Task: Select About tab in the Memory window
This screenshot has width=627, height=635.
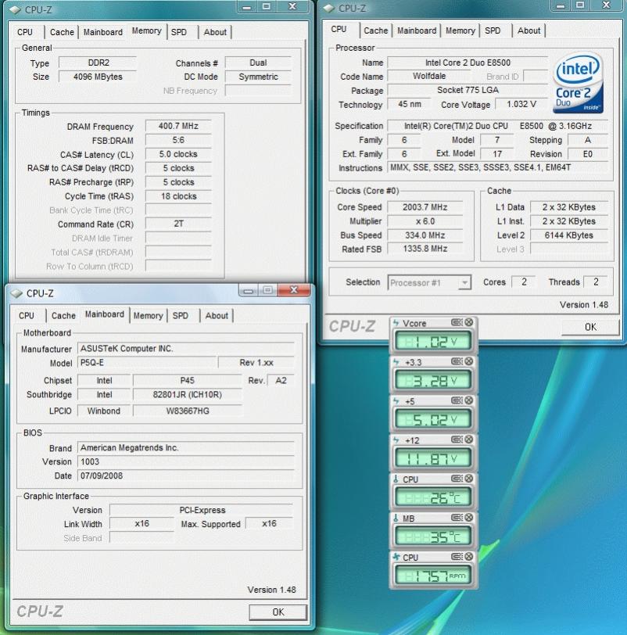Action: [215, 32]
